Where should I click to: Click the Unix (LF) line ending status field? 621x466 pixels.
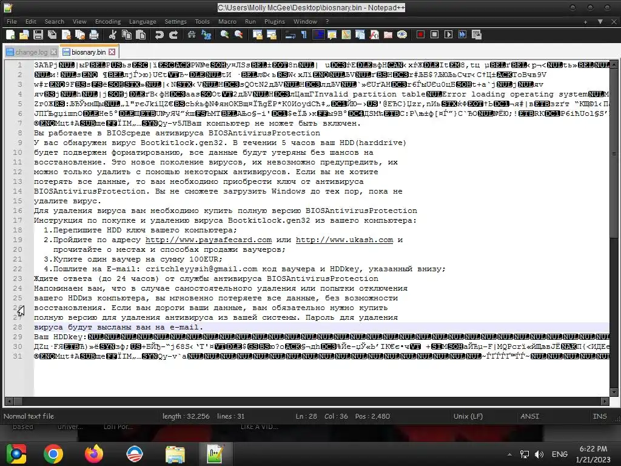[468, 416]
